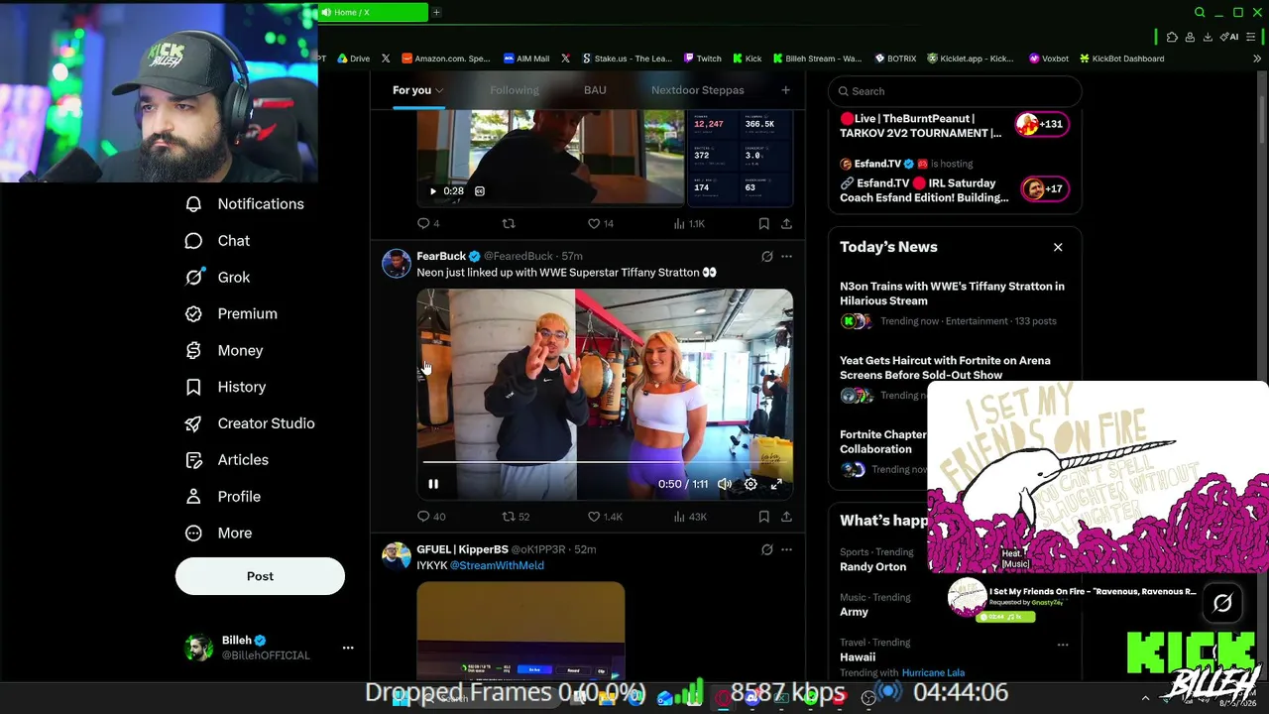Click the Search input field
This screenshot has width=1269, height=714.
pyautogui.click(x=955, y=91)
